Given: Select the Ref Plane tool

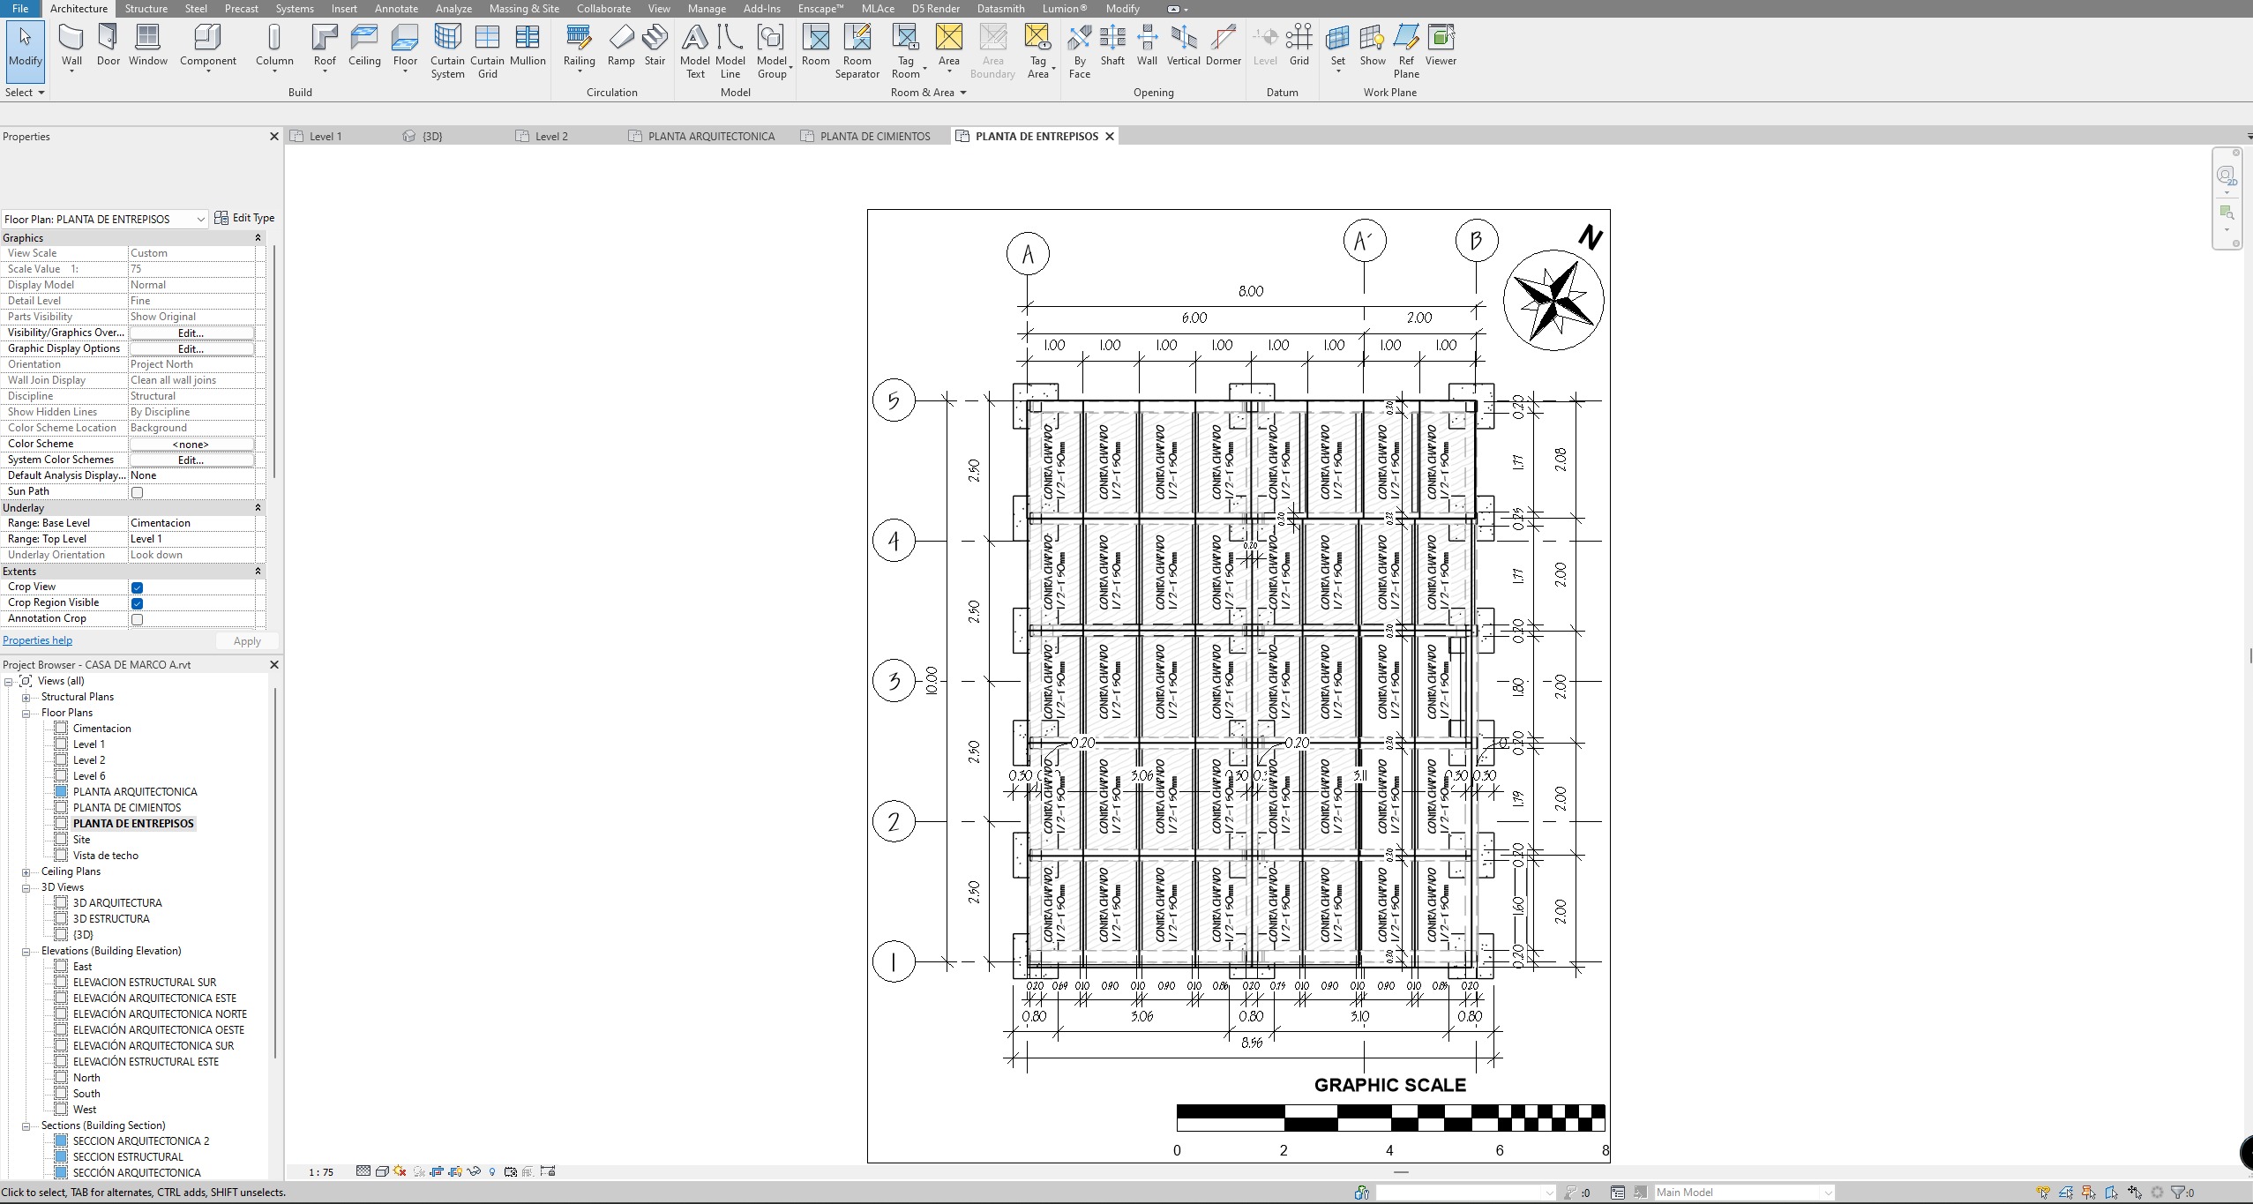Looking at the screenshot, I should point(1406,50).
